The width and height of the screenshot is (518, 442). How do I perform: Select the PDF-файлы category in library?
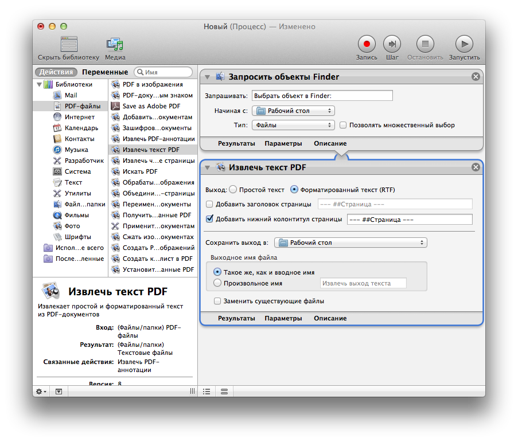[x=82, y=106]
